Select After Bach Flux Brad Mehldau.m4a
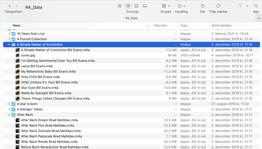The height and width of the screenshot is (149, 262). [47, 125]
